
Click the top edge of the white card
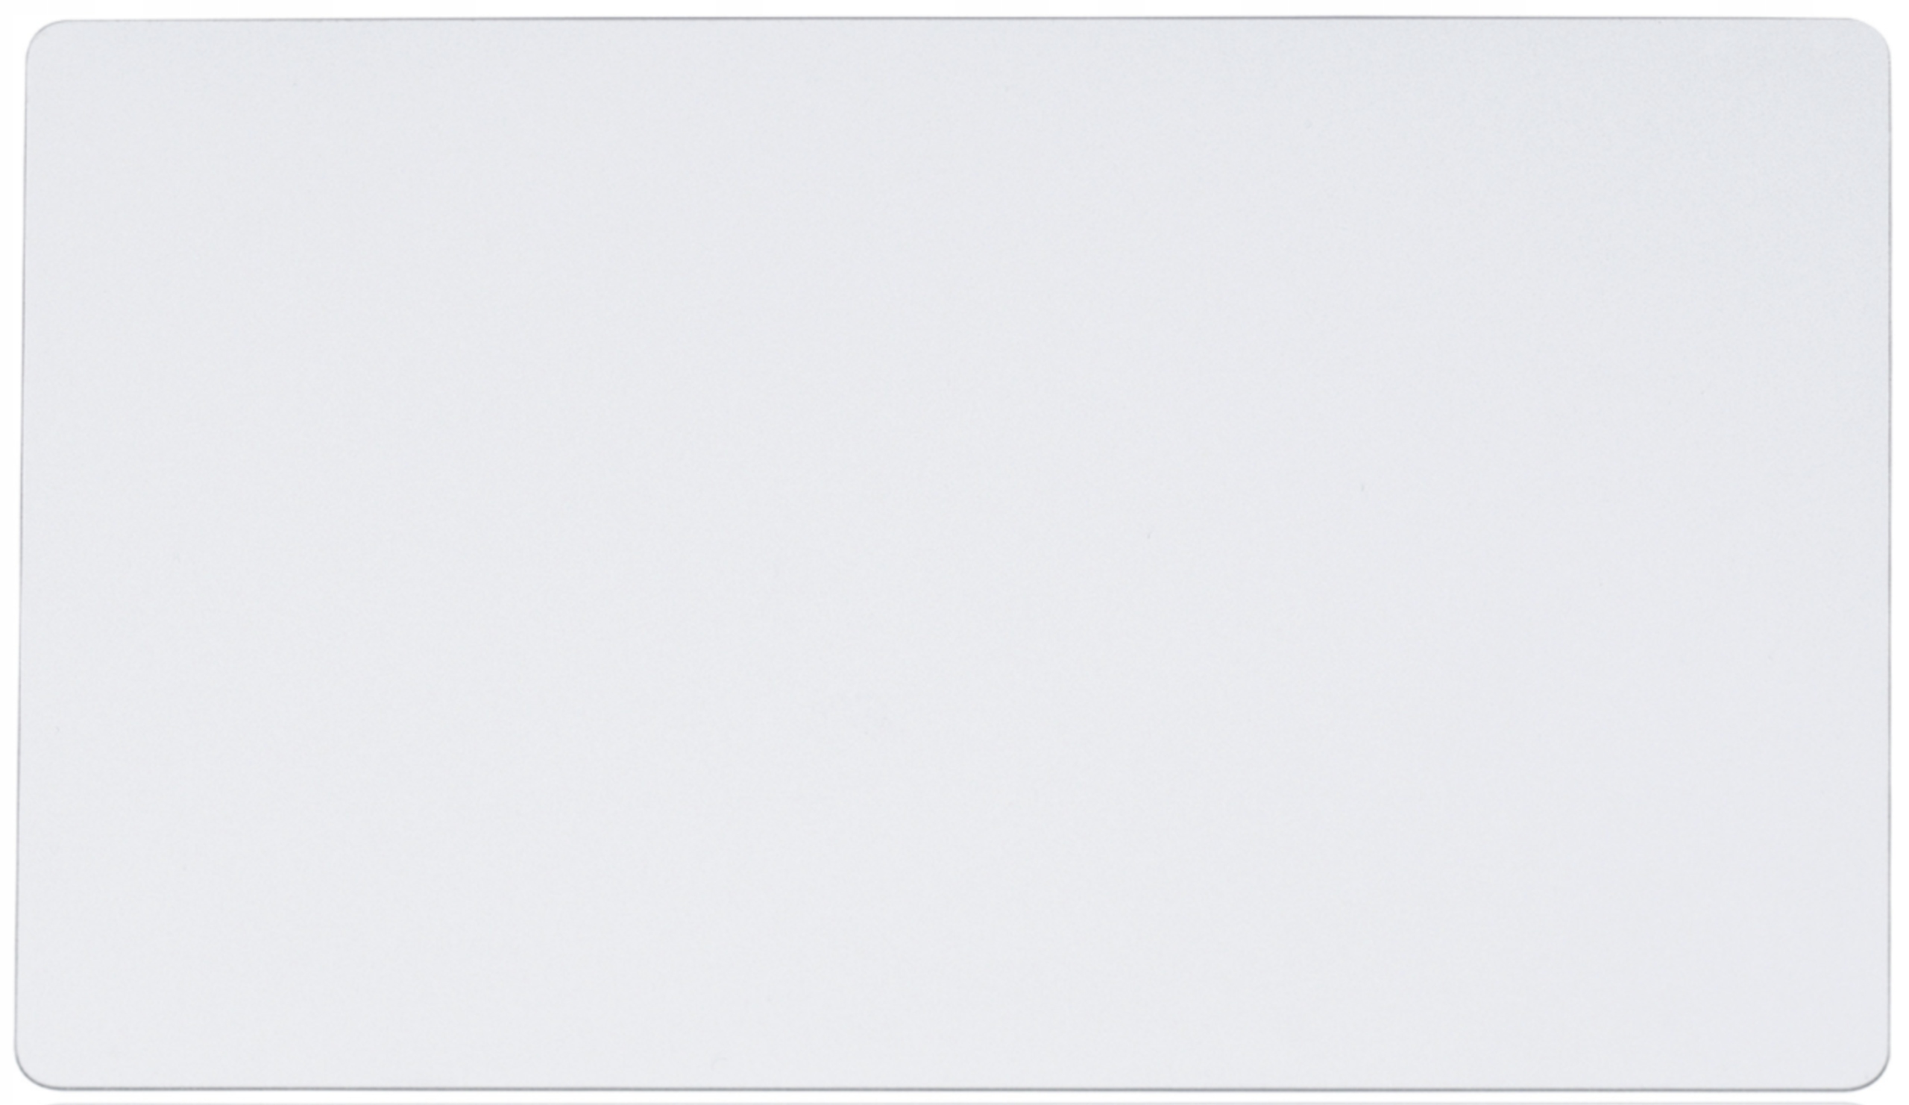pos(954,19)
